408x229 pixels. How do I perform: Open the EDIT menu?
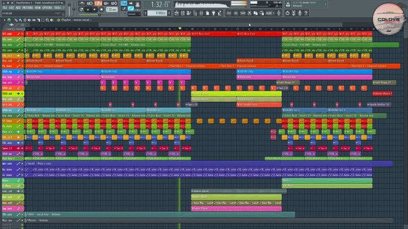[x=11, y=8]
